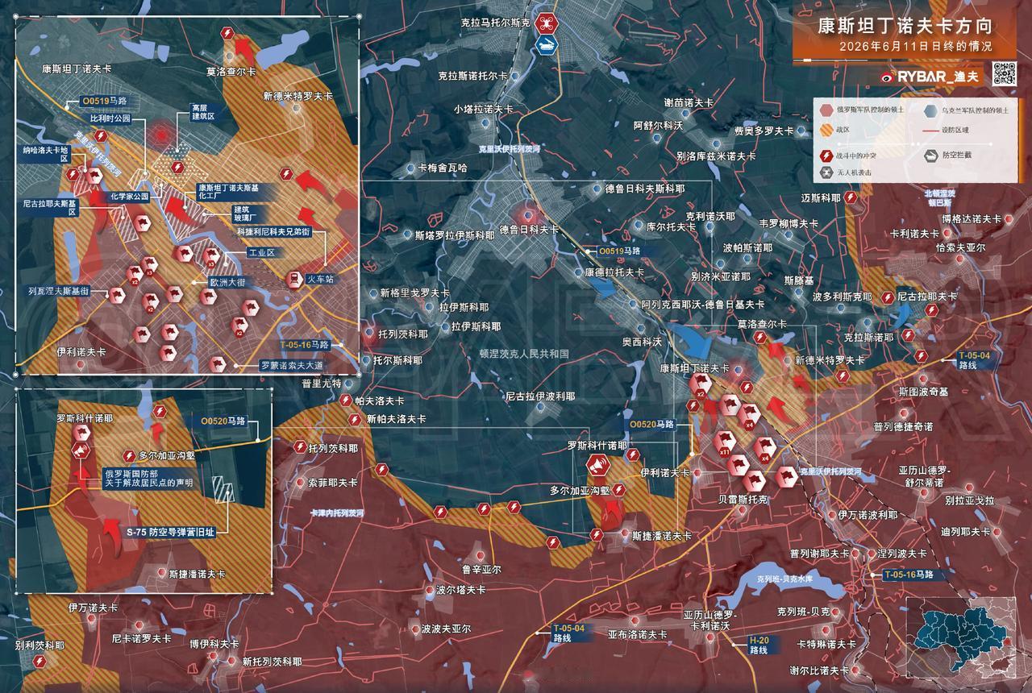Click the 俄罗斯国防部关于解放居民点的声明 callout
The image size is (1032, 693).
pos(148,478)
